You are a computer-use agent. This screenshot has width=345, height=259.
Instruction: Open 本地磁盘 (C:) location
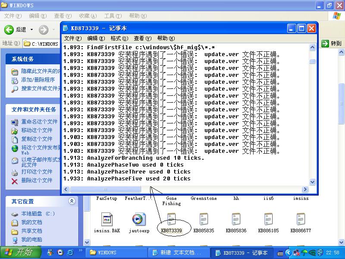point(38,213)
